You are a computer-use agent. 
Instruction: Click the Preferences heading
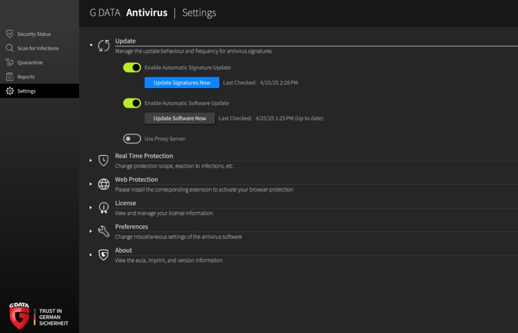pyautogui.click(x=132, y=226)
